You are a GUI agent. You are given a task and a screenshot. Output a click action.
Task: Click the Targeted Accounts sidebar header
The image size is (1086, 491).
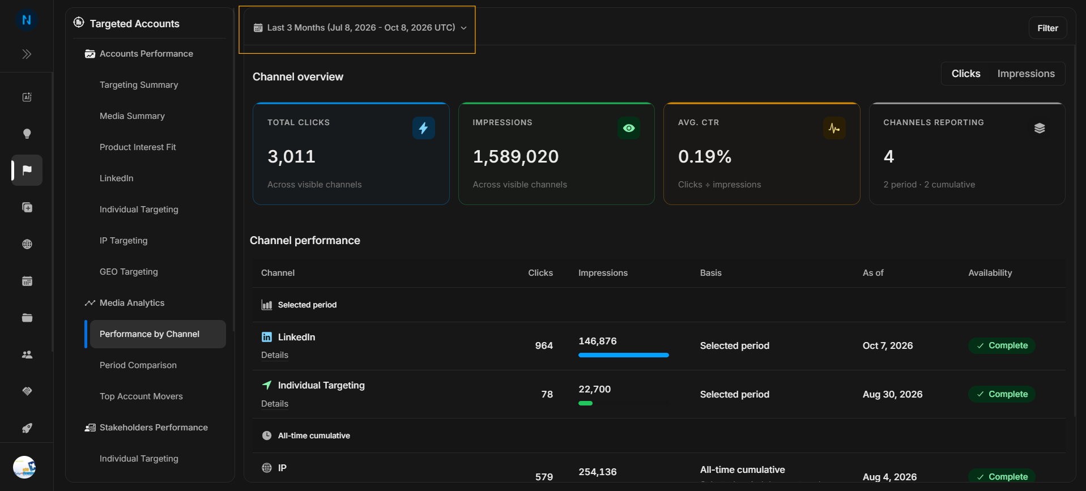coord(134,24)
